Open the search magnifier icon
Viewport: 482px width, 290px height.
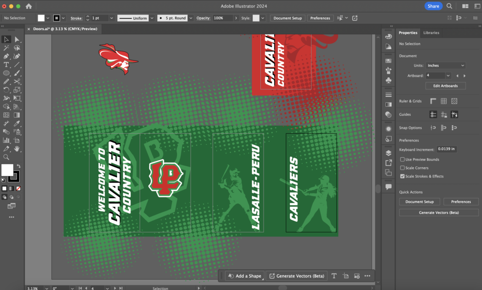[x=449, y=6]
